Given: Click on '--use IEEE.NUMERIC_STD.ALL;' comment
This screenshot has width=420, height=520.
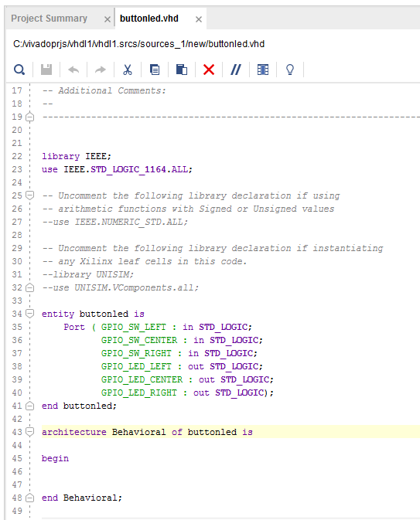Looking at the screenshot, I should 115,222.
